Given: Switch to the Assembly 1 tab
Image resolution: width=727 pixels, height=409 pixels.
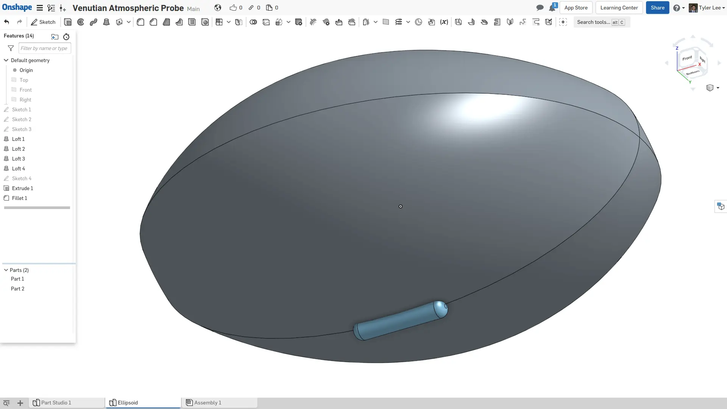Looking at the screenshot, I should [207, 403].
